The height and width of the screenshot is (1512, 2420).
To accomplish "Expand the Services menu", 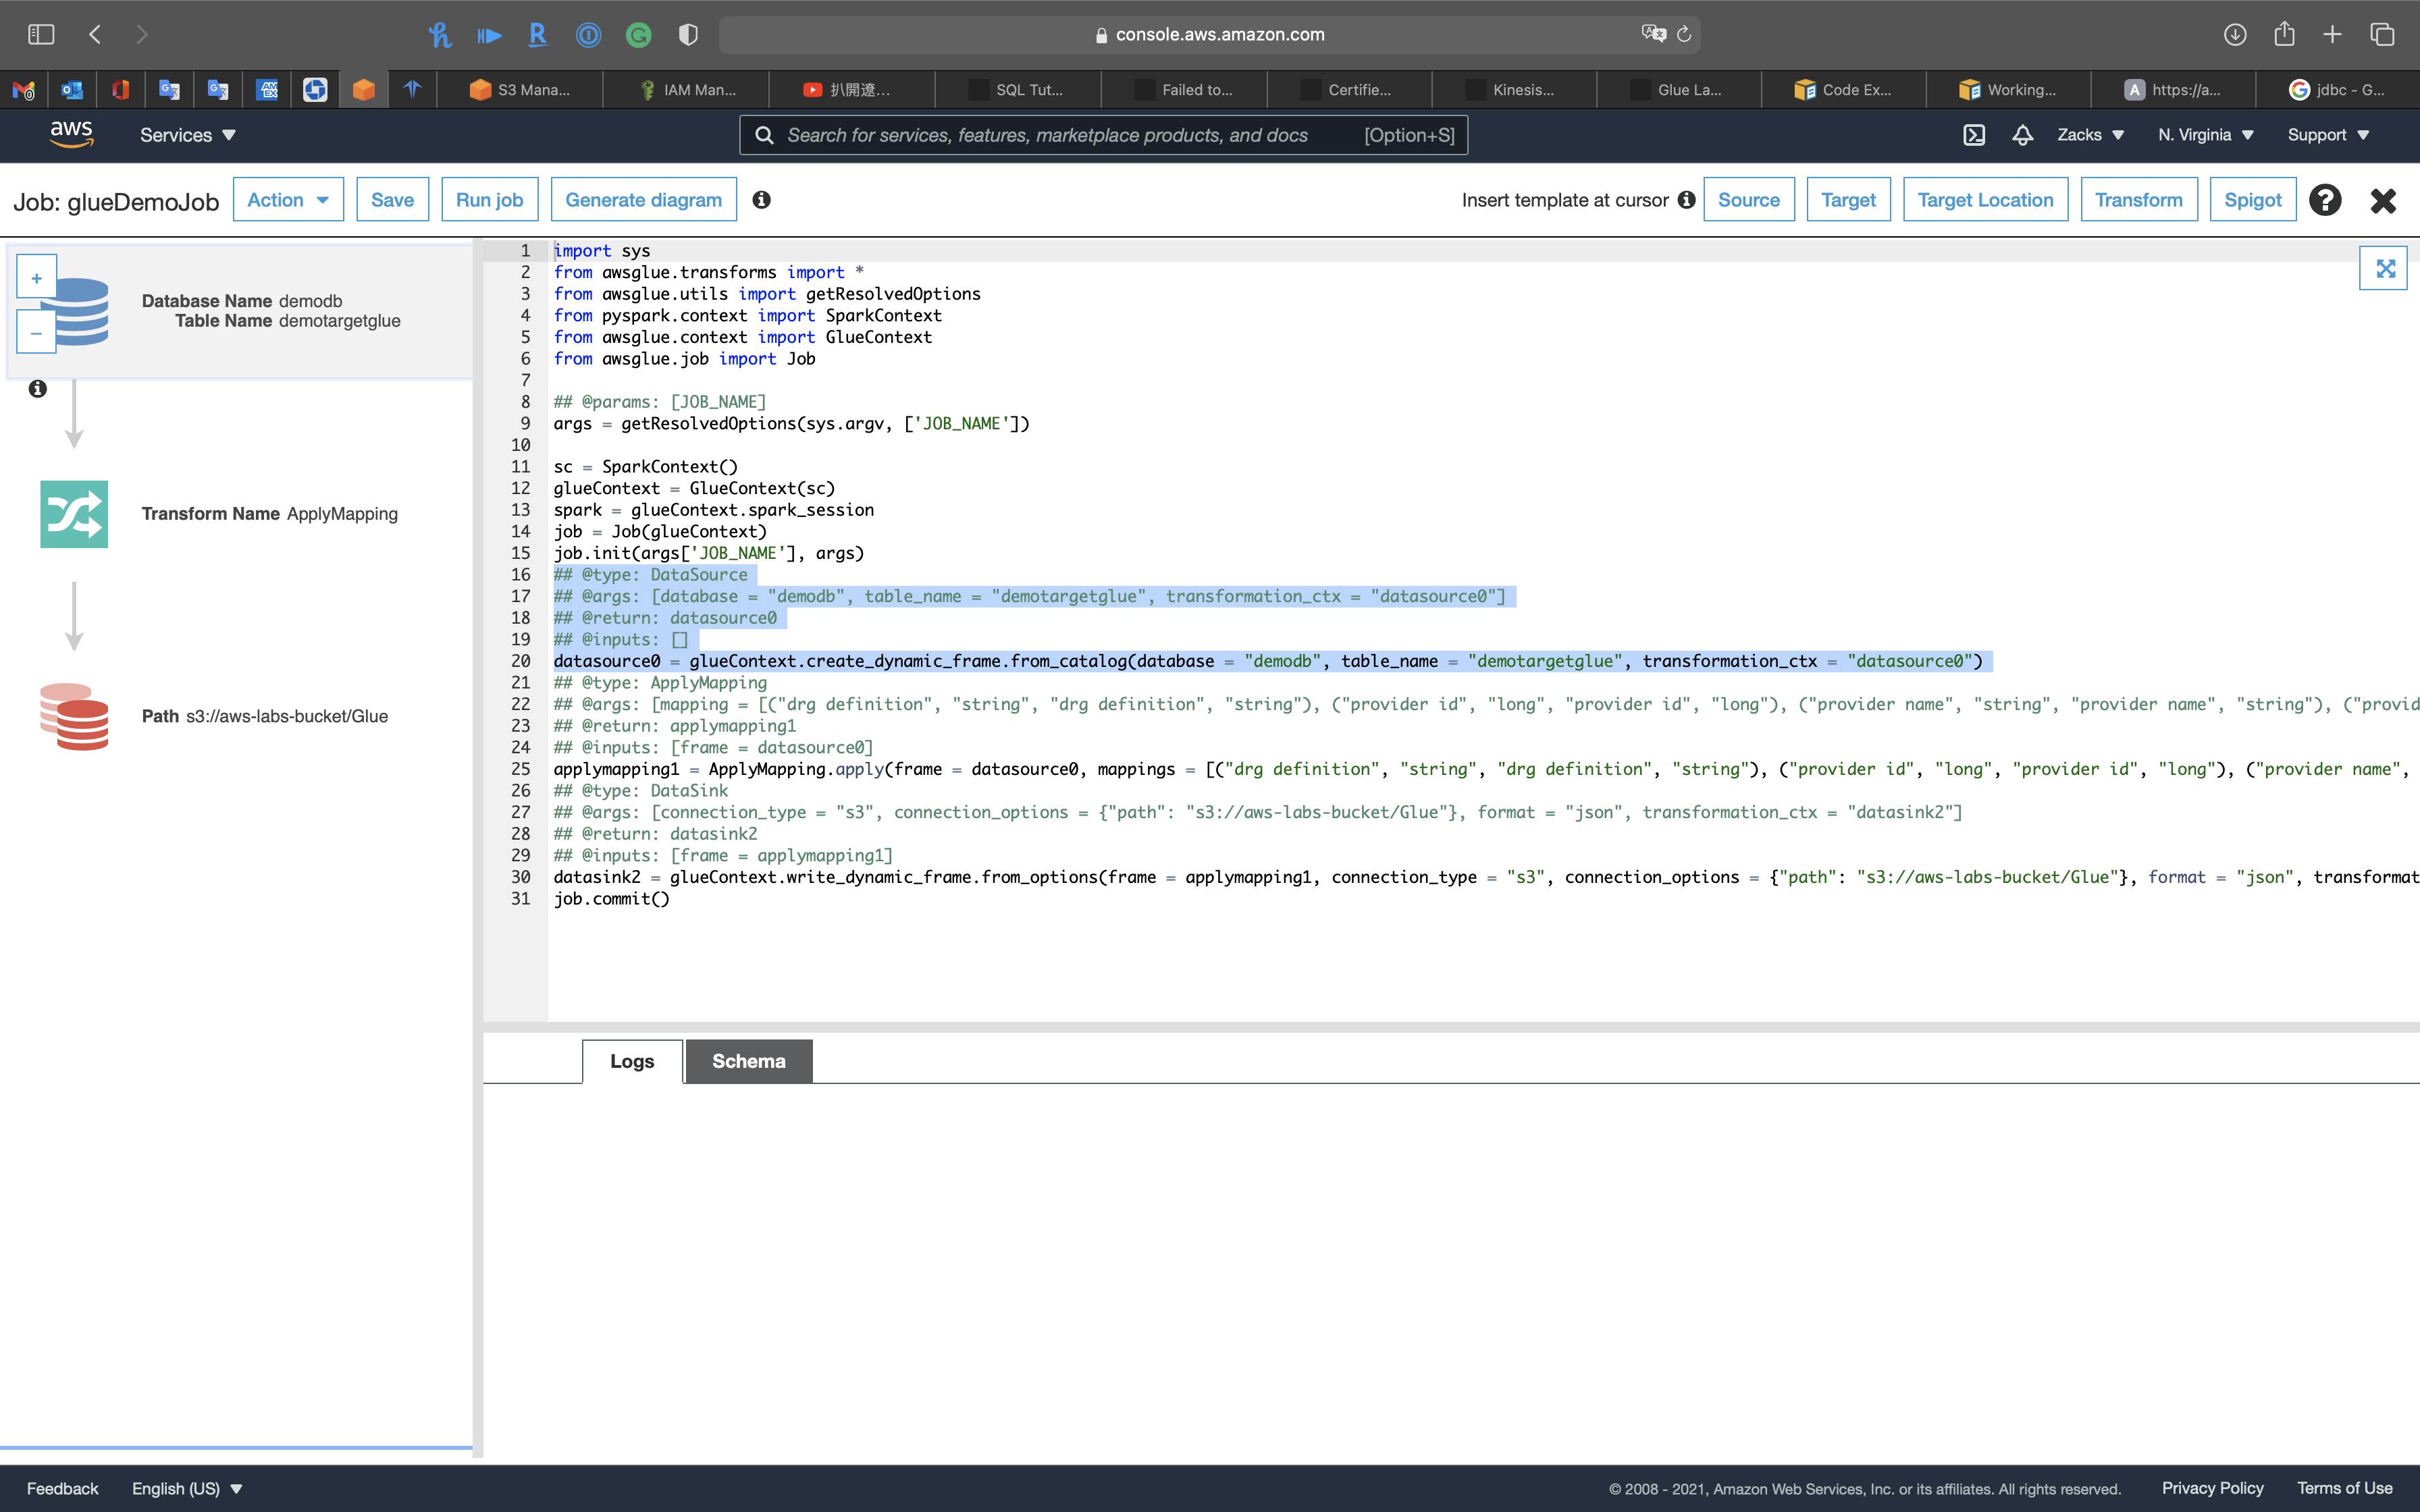I will (187, 135).
